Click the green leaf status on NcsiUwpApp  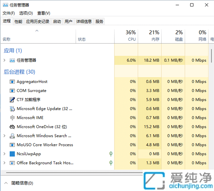click(111, 154)
